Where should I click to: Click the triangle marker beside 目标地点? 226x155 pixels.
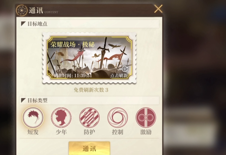point(23,24)
